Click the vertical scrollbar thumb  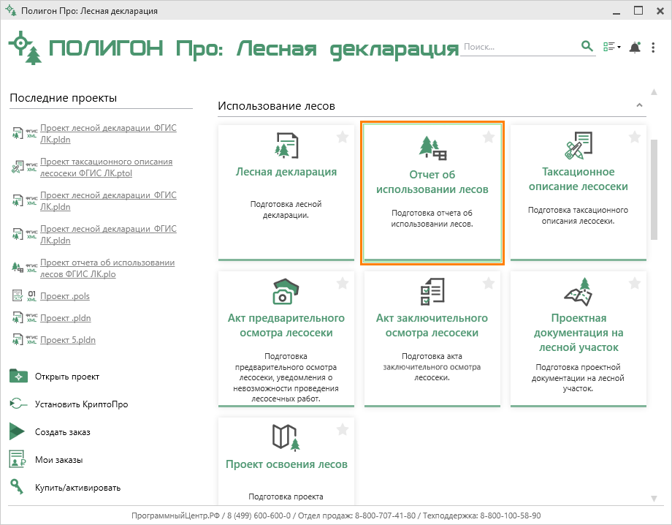coord(654,189)
